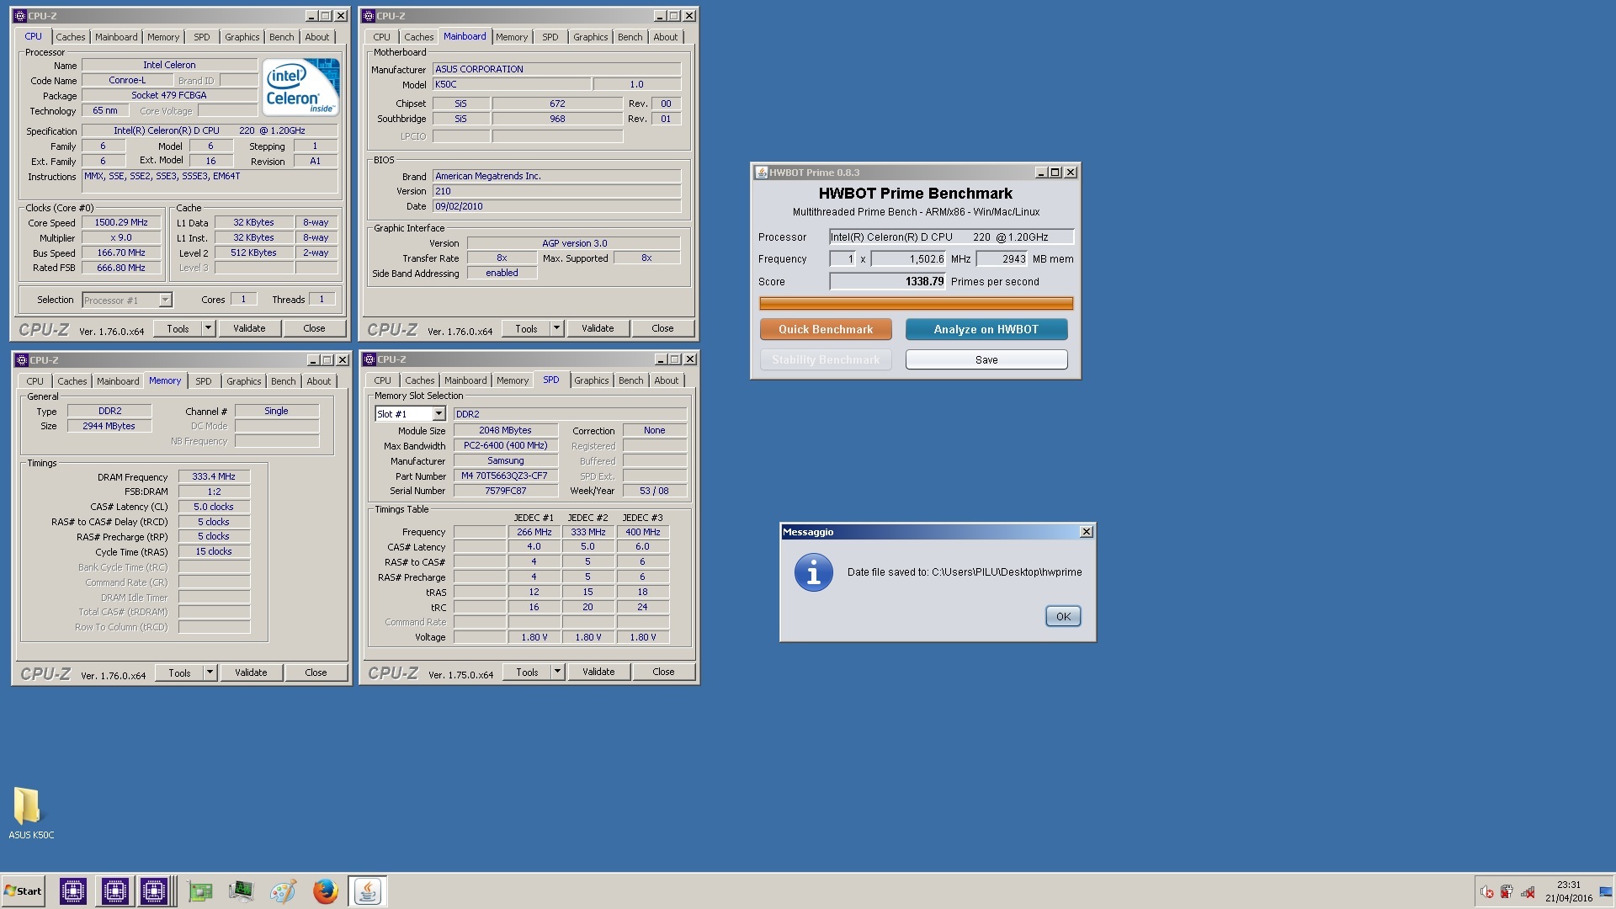This screenshot has width=1616, height=909.
Task: Click the BIOS Date 09/02/2010 value
Action: coord(556,206)
